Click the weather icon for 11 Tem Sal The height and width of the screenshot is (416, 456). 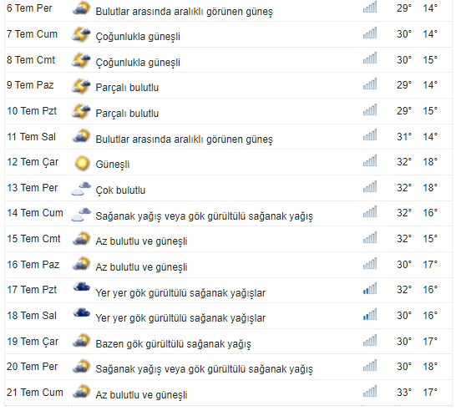(x=81, y=136)
